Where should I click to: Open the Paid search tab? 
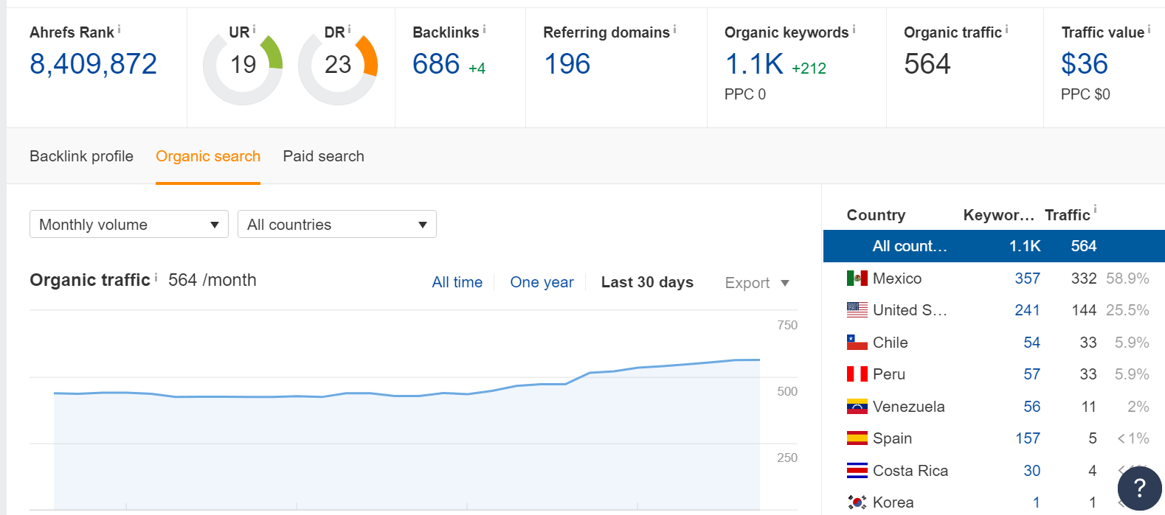[x=323, y=156]
